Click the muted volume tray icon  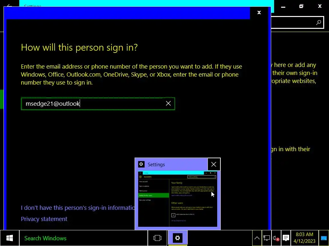click(276, 238)
